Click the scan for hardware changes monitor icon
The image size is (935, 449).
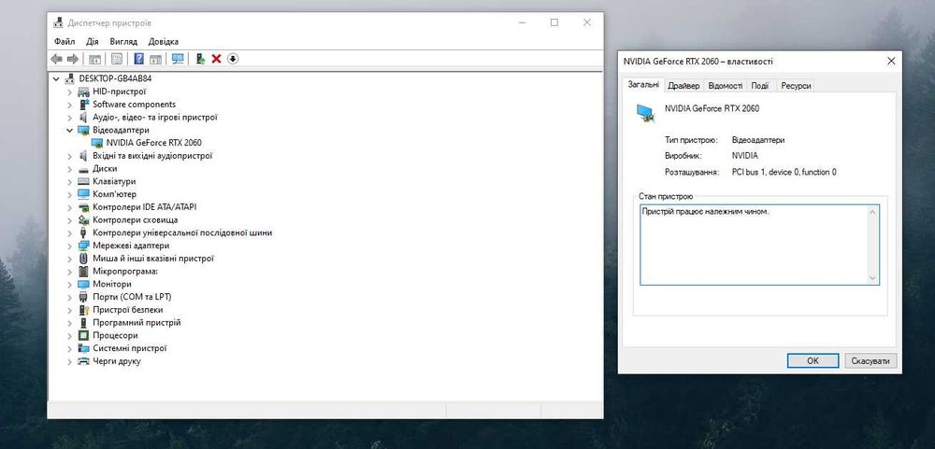[178, 59]
